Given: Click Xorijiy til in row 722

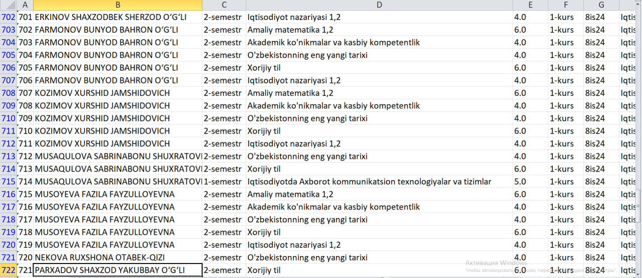Looking at the screenshot, I should [x=379, y=270].
